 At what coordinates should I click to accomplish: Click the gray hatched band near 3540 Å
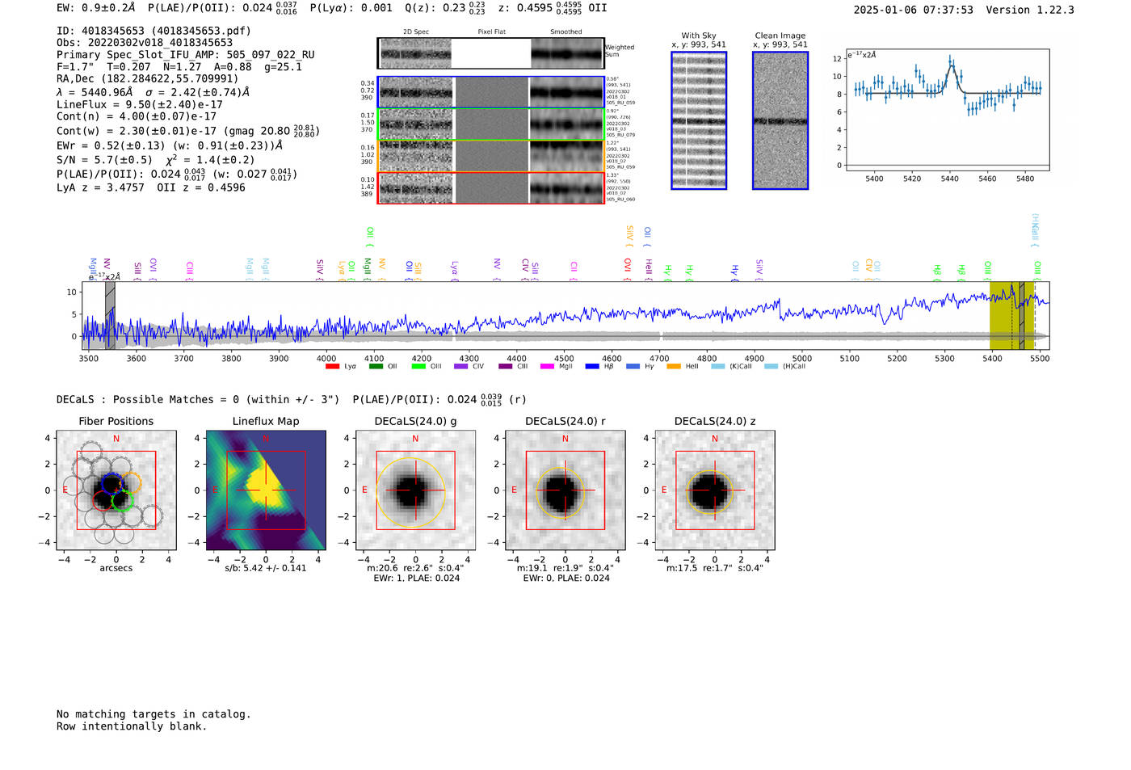tap(110, 315)
